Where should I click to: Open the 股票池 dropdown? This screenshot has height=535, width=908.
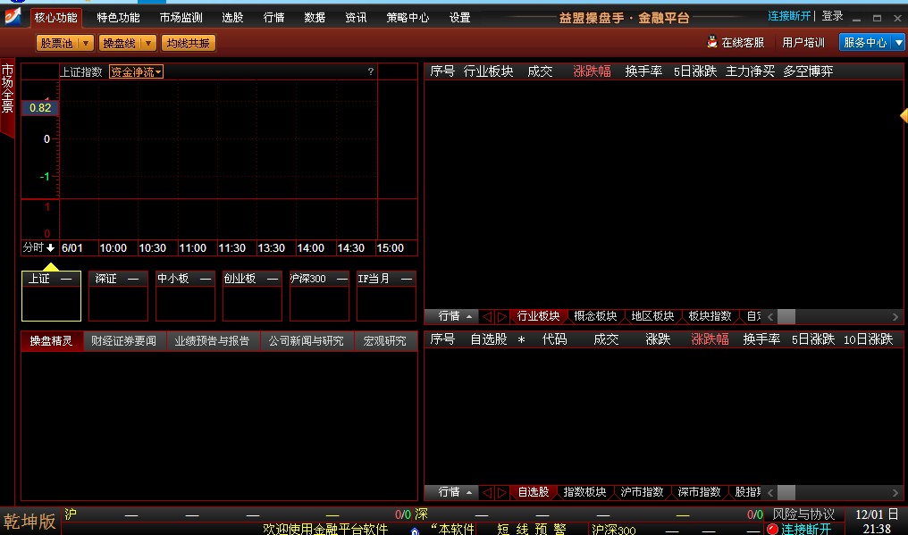(x=87, y=41)
